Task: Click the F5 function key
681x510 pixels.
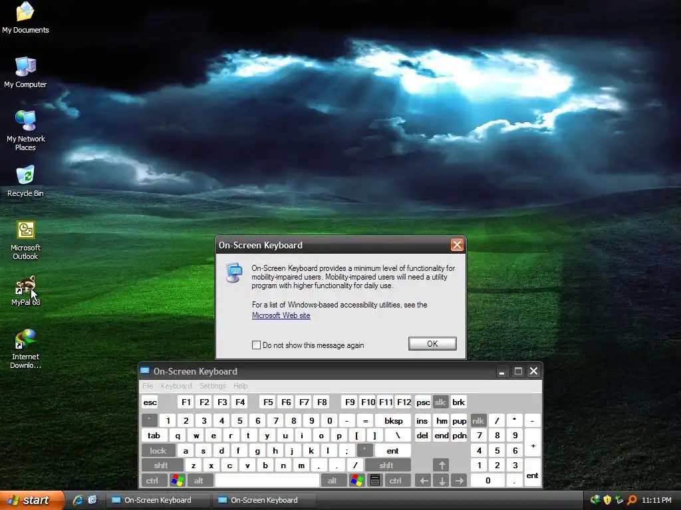Action: pos(268,402)
